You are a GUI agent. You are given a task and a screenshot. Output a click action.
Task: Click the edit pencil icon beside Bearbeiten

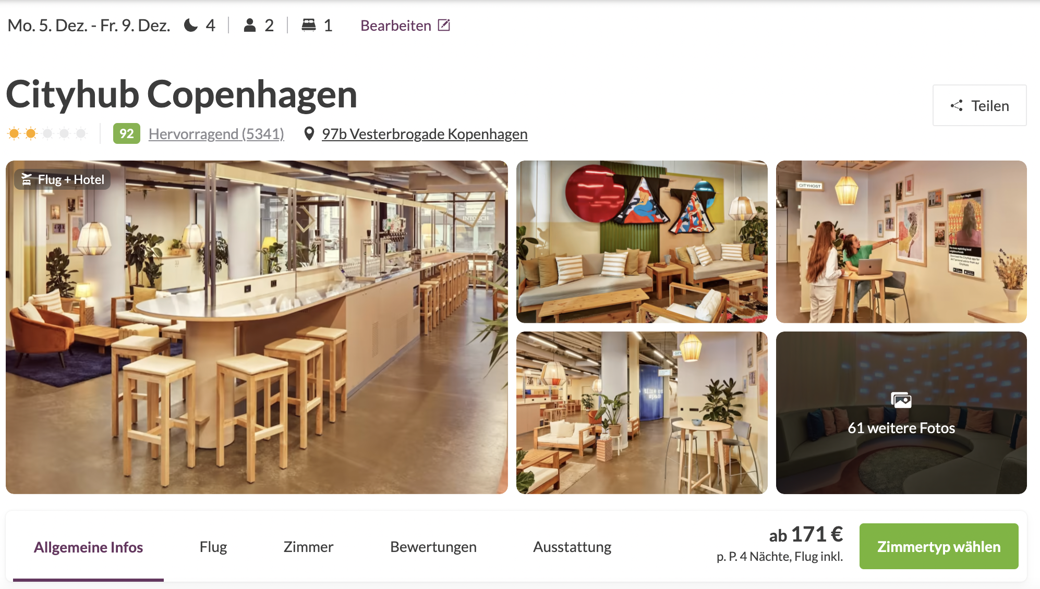444,25
